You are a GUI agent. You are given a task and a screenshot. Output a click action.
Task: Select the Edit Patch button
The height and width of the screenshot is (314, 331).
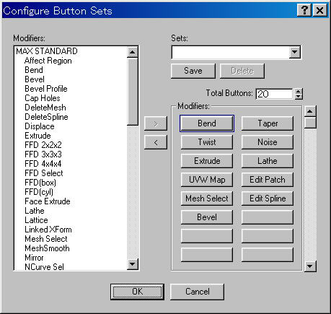click(268, 180)
